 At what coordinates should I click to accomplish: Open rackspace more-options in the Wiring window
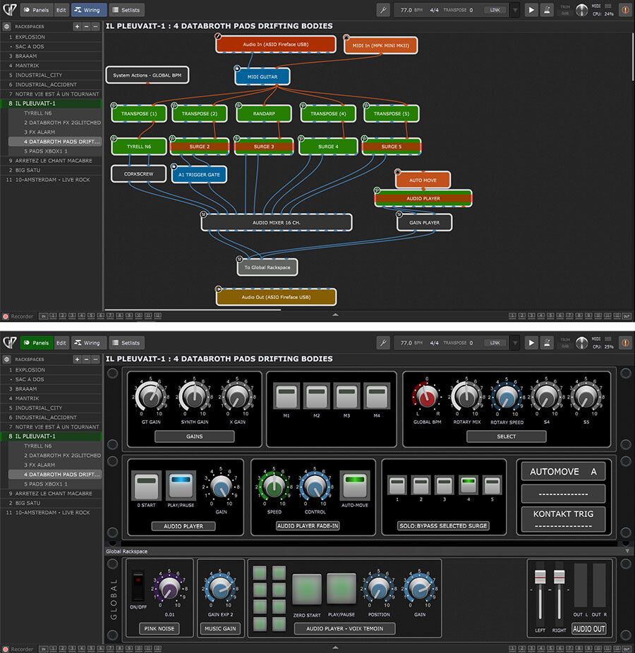point(95,26)
